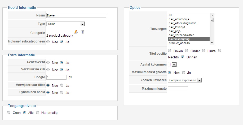243x125 pixels.
Task: Open the Type dropdown showing Tekst
Action: [x=82, y=24]
